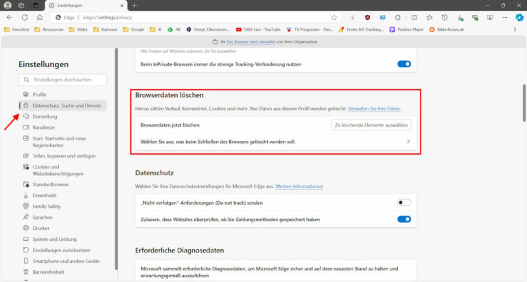Open the Freies AIS Tracking bookmark
This screenshot has height=282, width=527.
[361, 29]
